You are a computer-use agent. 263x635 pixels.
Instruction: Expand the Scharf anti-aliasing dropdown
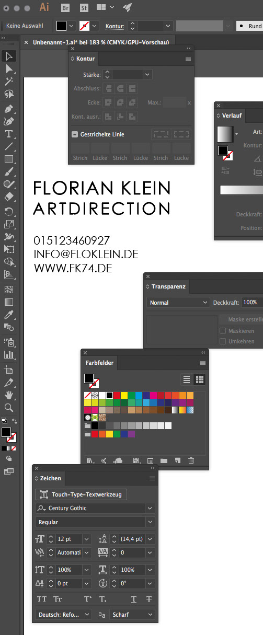[132, 615]
